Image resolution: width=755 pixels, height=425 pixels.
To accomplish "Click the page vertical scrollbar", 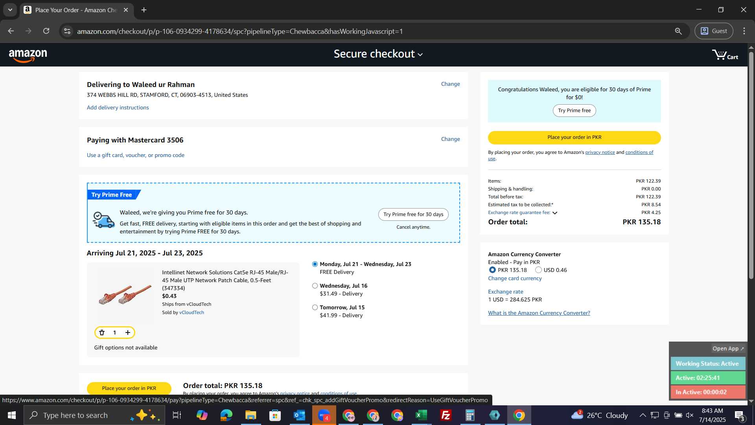I will click(751, 165).
